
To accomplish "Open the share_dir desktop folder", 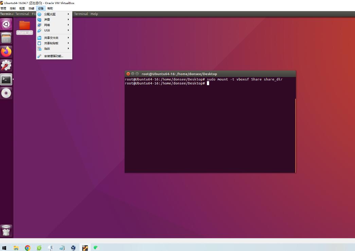I will [24, 26].
